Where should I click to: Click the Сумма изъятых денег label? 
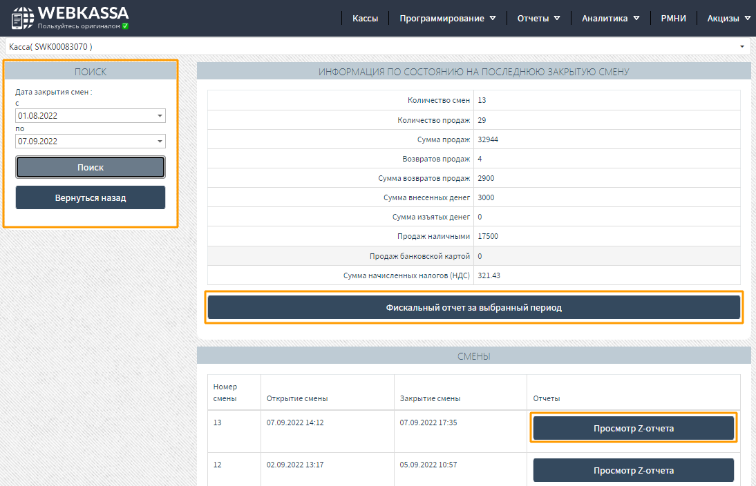pos(431,217)
